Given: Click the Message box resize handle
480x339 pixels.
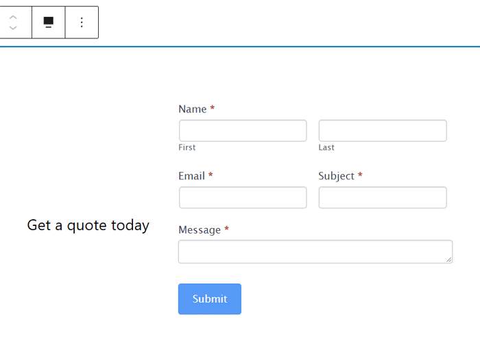Looking at the screenshot, I should (x=448, y=259).
